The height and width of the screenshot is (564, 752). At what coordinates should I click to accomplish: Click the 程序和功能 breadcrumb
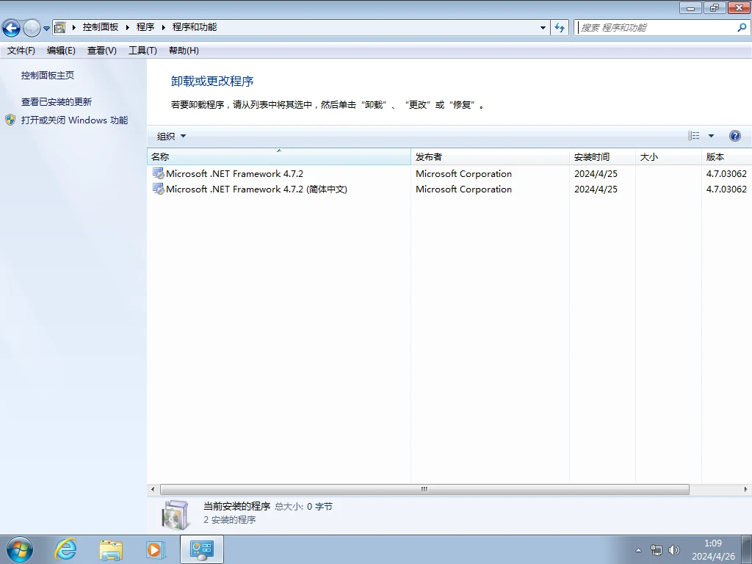[194, 27]
